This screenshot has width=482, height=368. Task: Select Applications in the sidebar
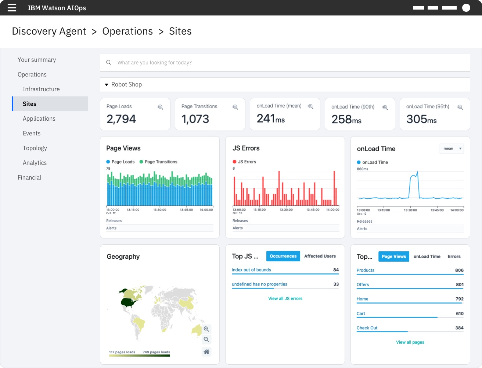39,118
